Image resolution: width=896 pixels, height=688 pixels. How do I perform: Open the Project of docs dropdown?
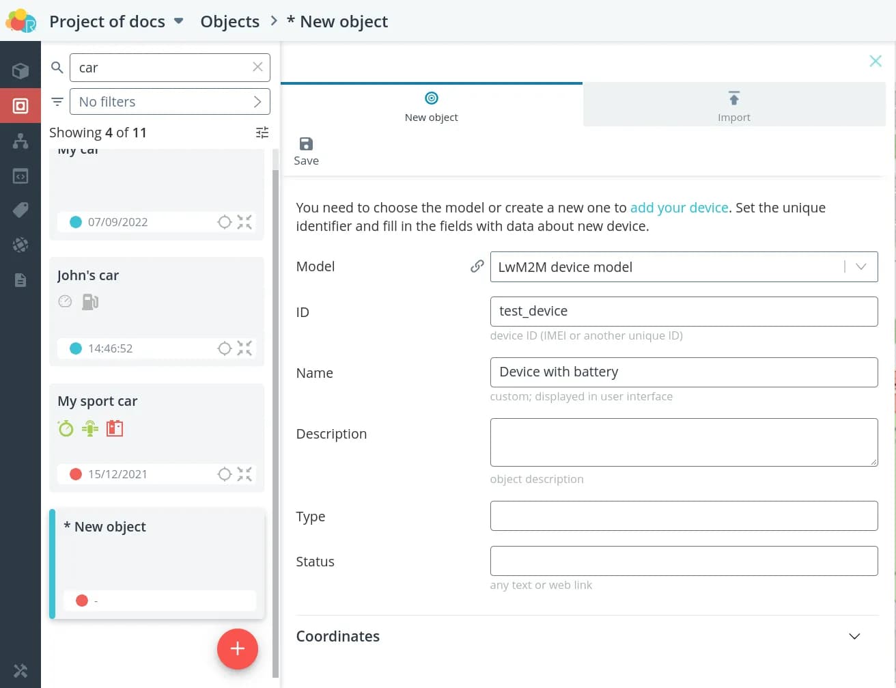coord(179,21)
